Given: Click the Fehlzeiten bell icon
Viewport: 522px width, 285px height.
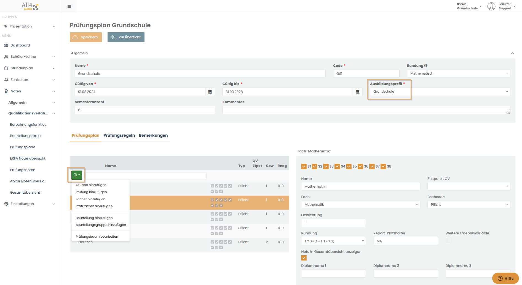Looking at the screenshot, I should 6,80.
